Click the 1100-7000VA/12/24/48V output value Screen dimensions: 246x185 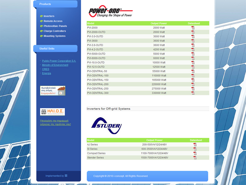tap(155, 153)
